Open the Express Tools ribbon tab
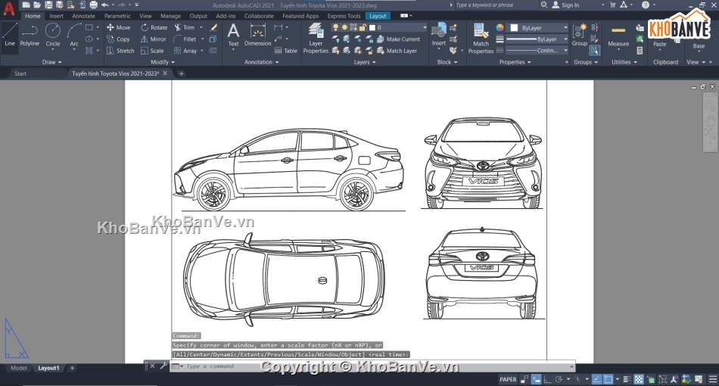 344,16
